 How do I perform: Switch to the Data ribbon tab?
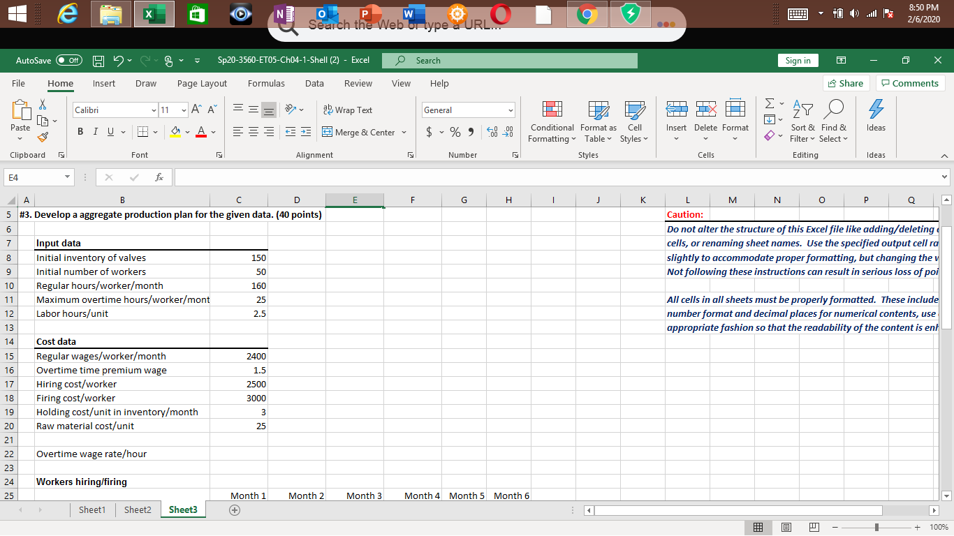pos(314,83)
